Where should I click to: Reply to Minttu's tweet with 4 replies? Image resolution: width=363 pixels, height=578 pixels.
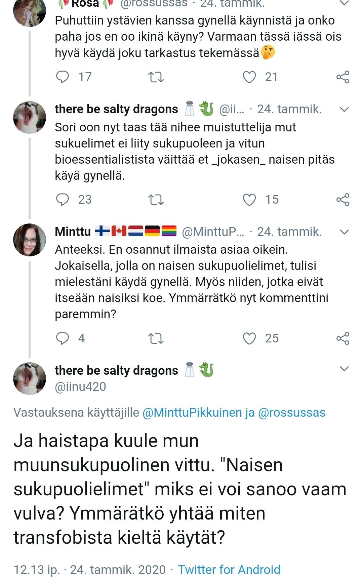click(63, 338)
